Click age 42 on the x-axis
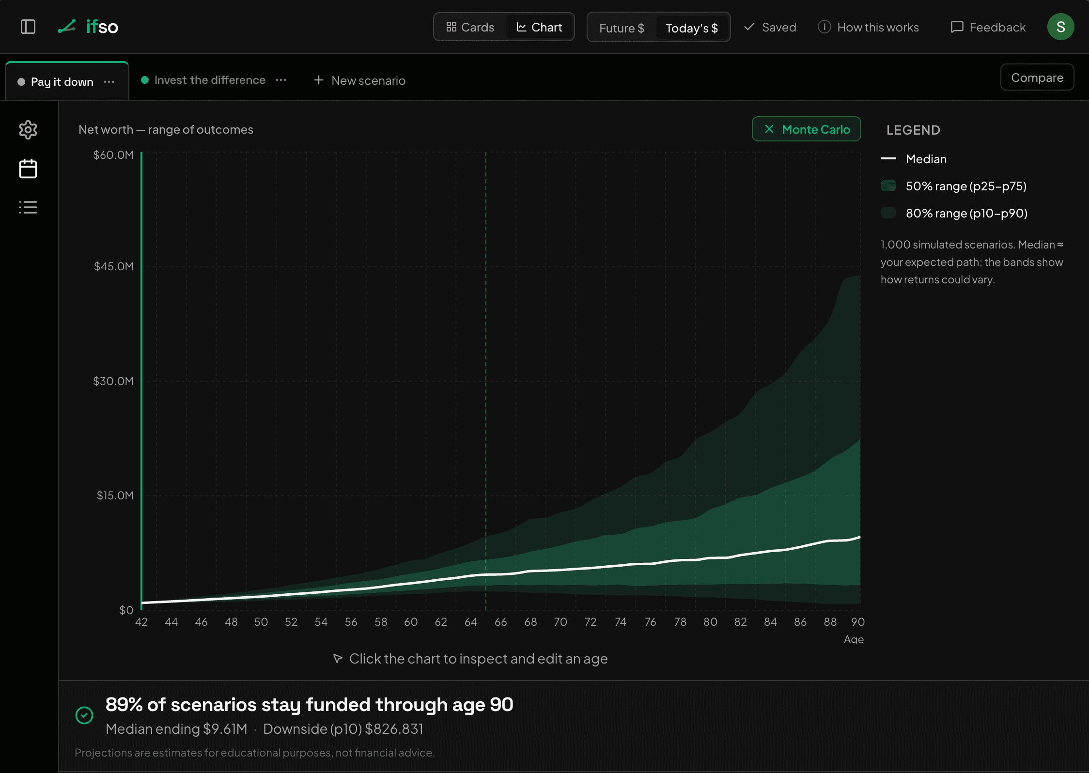1089x773 pixels. [141, 621]
